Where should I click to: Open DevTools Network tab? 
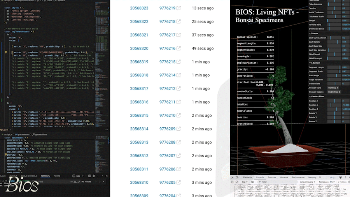(x=284, y=178)
